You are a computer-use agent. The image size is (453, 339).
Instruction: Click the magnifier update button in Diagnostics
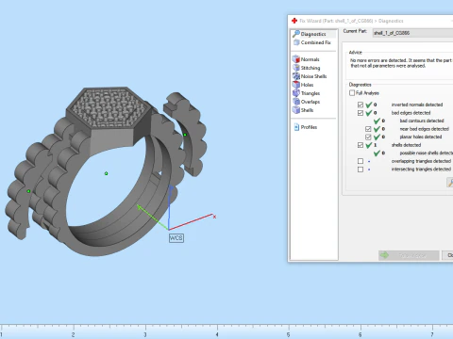point(450,183)
